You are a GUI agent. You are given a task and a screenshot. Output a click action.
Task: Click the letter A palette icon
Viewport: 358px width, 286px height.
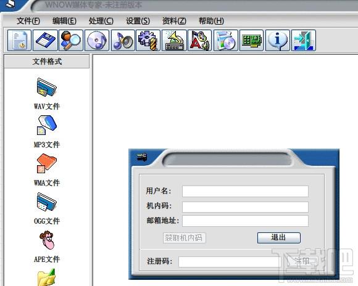[x=200, y=40]
